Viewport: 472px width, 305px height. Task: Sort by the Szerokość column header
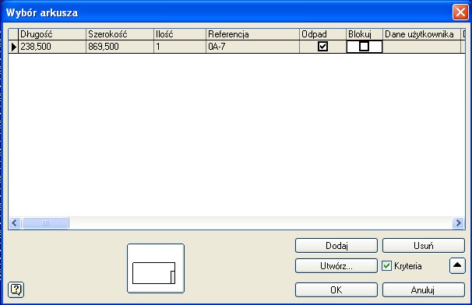[x=120, y=34]
